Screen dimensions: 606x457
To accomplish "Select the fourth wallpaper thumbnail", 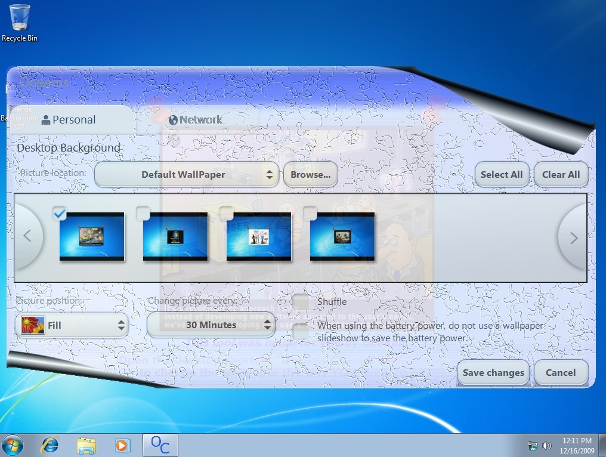I will (x=342, y=237).
